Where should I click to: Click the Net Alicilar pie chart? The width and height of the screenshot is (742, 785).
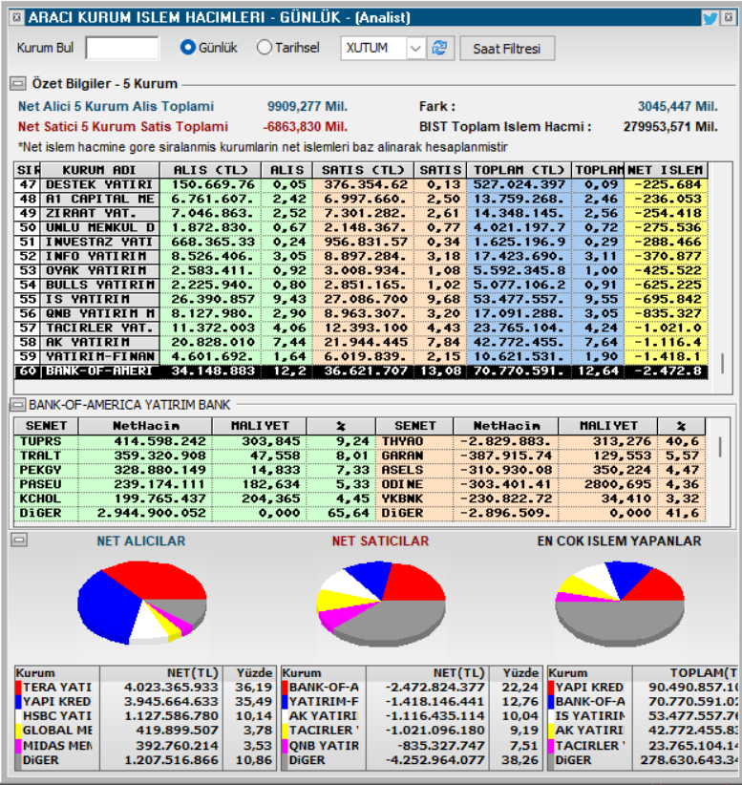click(142, 603)
